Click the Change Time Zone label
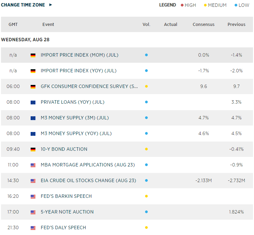This screenshot has height=235, width=254. (23, 5)
